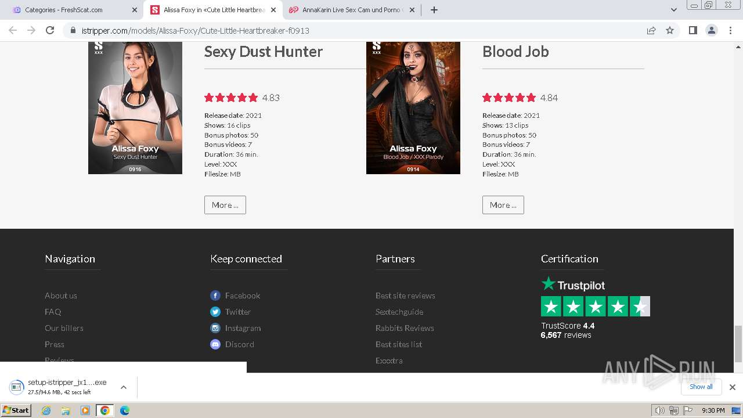
Task: Click More under Sexy Dust Hunter
Action: tap(225, 205)
